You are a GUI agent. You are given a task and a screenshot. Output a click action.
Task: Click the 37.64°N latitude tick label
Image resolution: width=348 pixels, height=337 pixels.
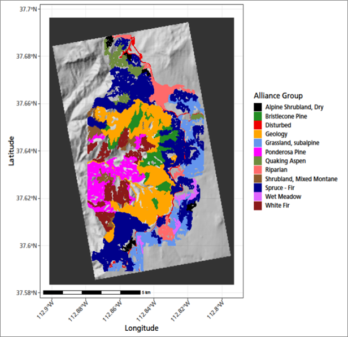27,151
